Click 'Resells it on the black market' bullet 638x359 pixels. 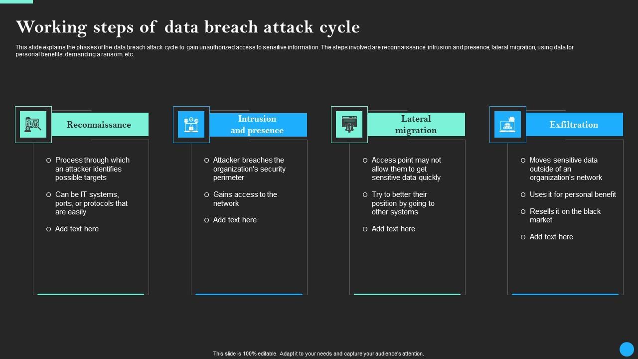pyautogui.click(x=565, y=215)
